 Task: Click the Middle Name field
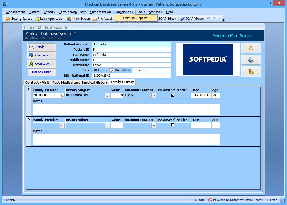point(132,60)
